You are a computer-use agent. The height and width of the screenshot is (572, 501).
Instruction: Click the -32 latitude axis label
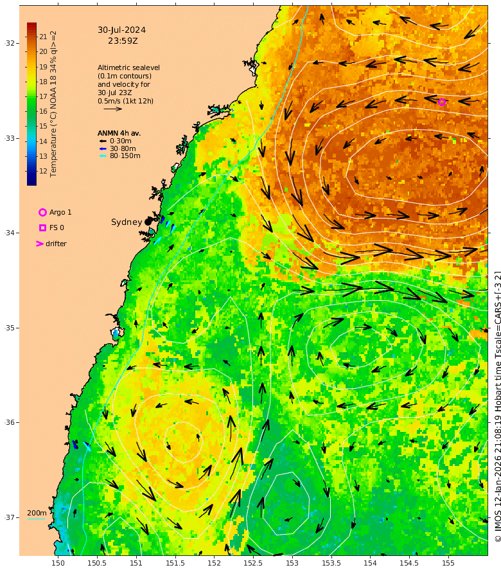click(10, 44)
